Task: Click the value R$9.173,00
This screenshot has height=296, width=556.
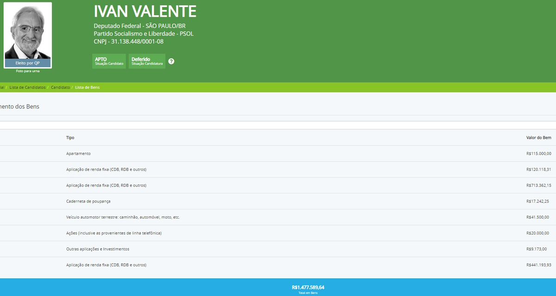Action: 537,249
